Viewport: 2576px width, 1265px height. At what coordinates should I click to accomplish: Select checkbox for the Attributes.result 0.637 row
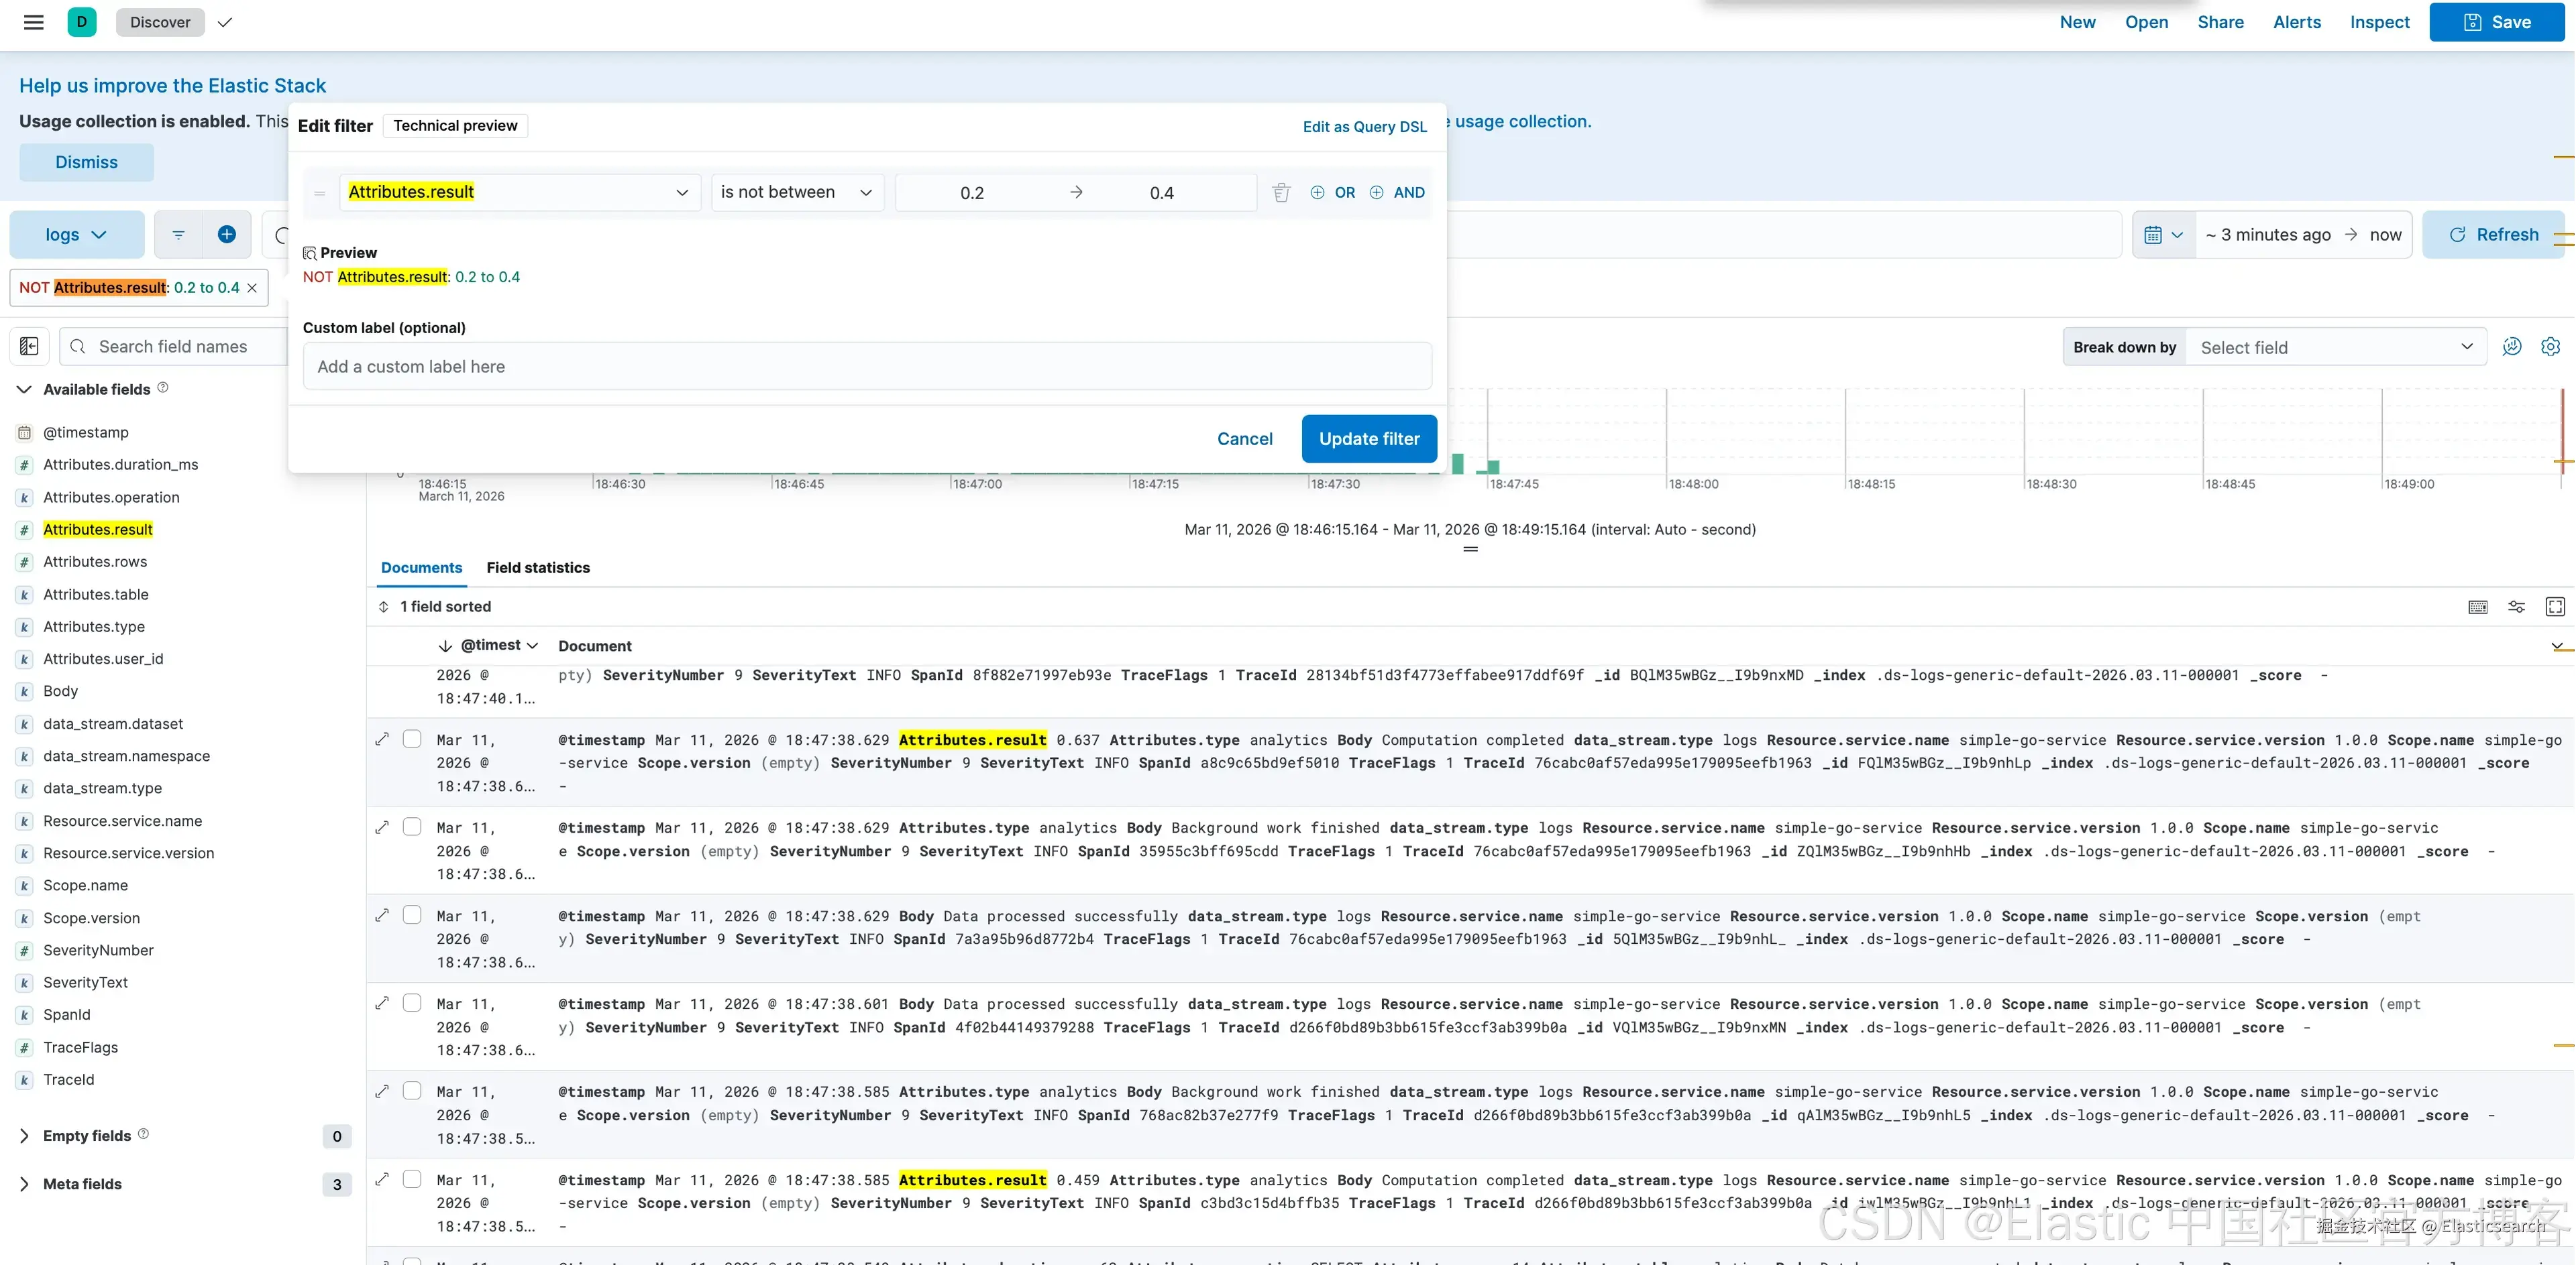pos(412,739)
